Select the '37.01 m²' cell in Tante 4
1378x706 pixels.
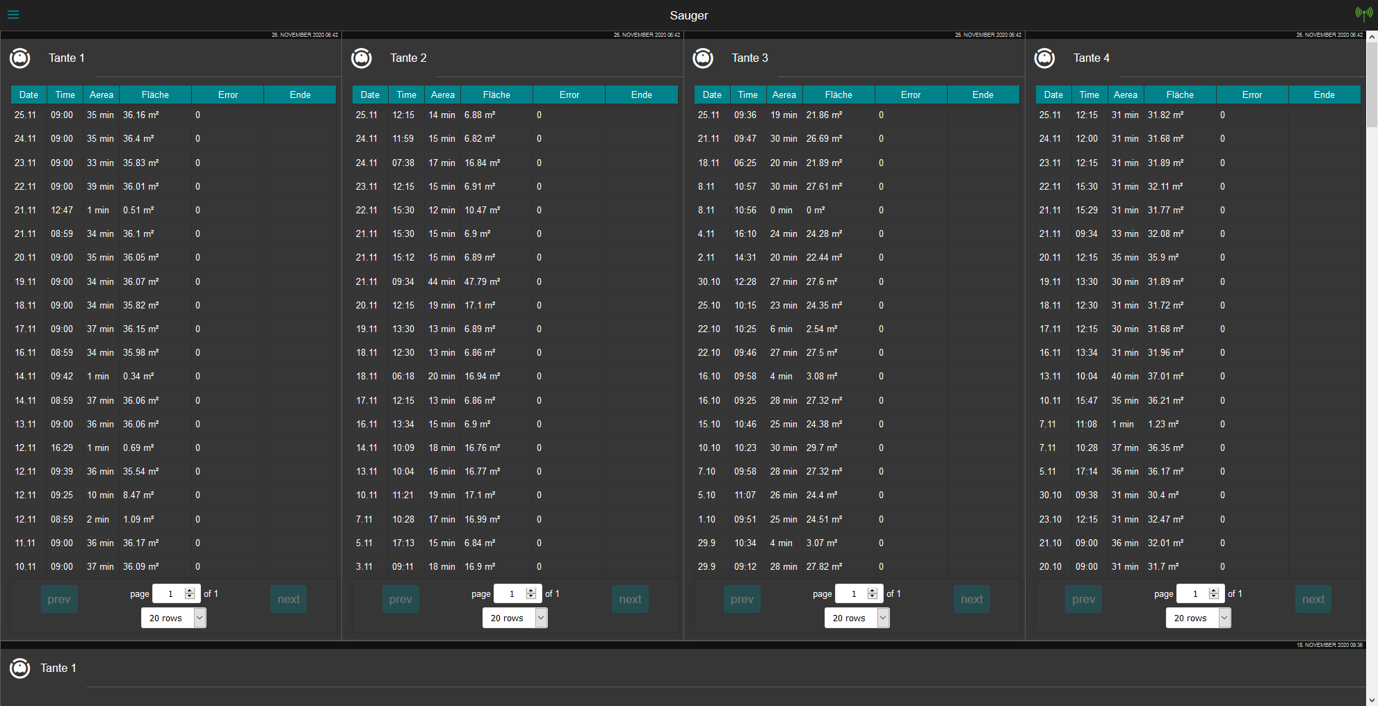[x=1165, y=376]
